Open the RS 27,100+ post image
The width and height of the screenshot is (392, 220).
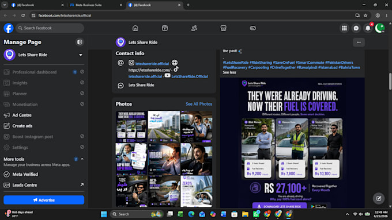point(292,143)
